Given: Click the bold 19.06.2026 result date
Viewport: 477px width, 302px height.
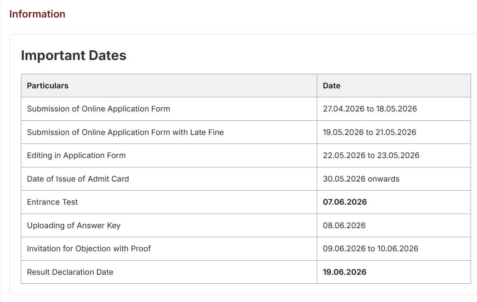Looking at the screenshot, I should point(344,272).
